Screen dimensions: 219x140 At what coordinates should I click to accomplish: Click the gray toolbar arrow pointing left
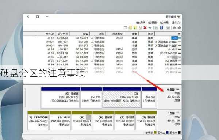point(174,28)
